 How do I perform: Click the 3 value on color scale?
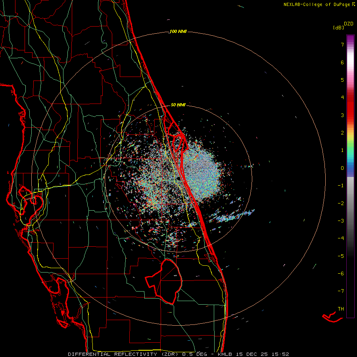pyautogui.click(x=342, y=115)
